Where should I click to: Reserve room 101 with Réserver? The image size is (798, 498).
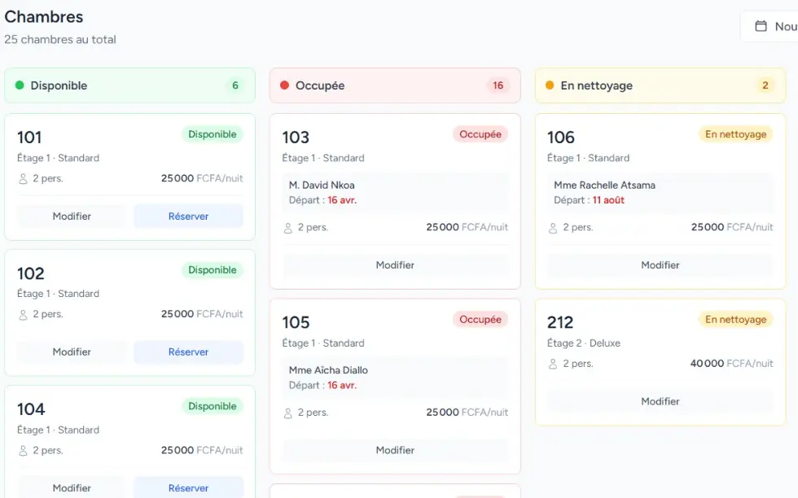[x=188, y=216]
